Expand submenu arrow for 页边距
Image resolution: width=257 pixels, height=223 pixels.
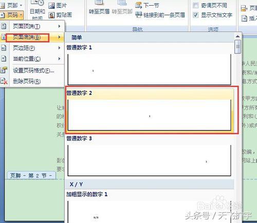click(x=59, y=48)
